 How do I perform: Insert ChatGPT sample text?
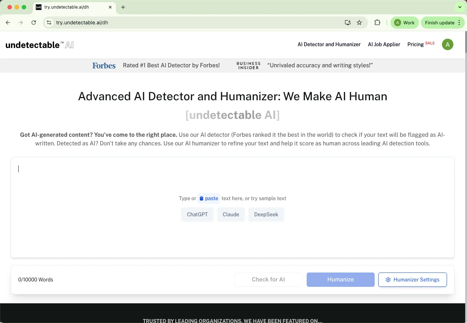[197, 214]
